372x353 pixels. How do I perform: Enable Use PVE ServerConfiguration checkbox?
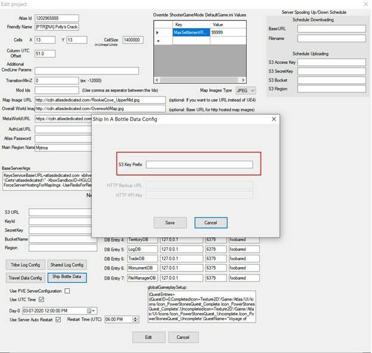click(x=67, y=291)
